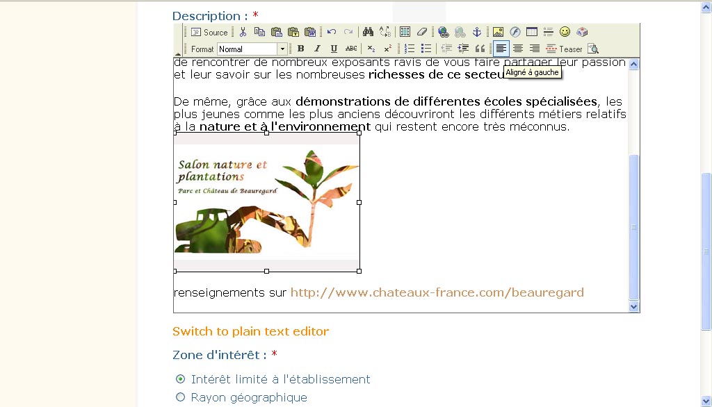Screen dimensions: 712x407
Task: Insert a bulleted list
Action: point(426,49)
